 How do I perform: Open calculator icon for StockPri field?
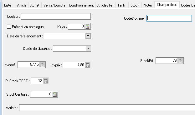click(x=180, y=61)
